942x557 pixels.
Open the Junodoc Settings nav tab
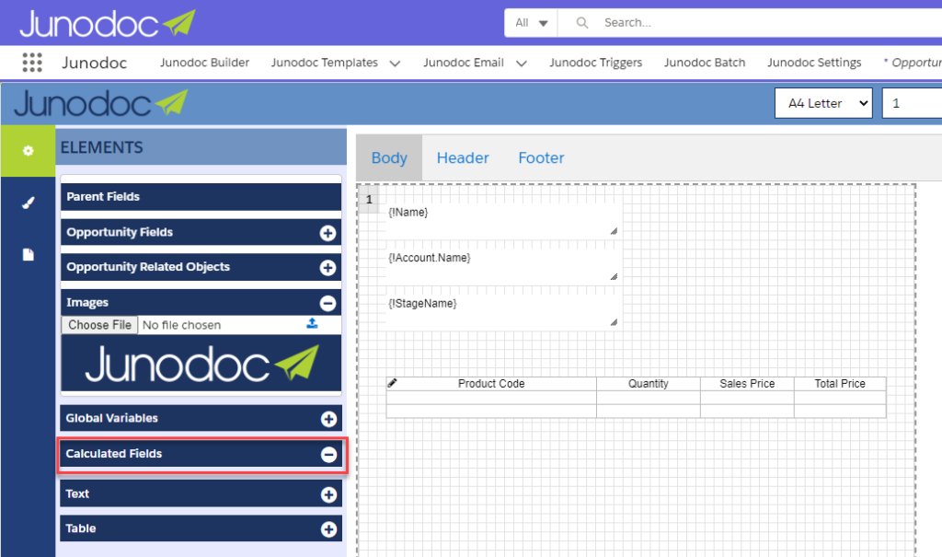814,63
